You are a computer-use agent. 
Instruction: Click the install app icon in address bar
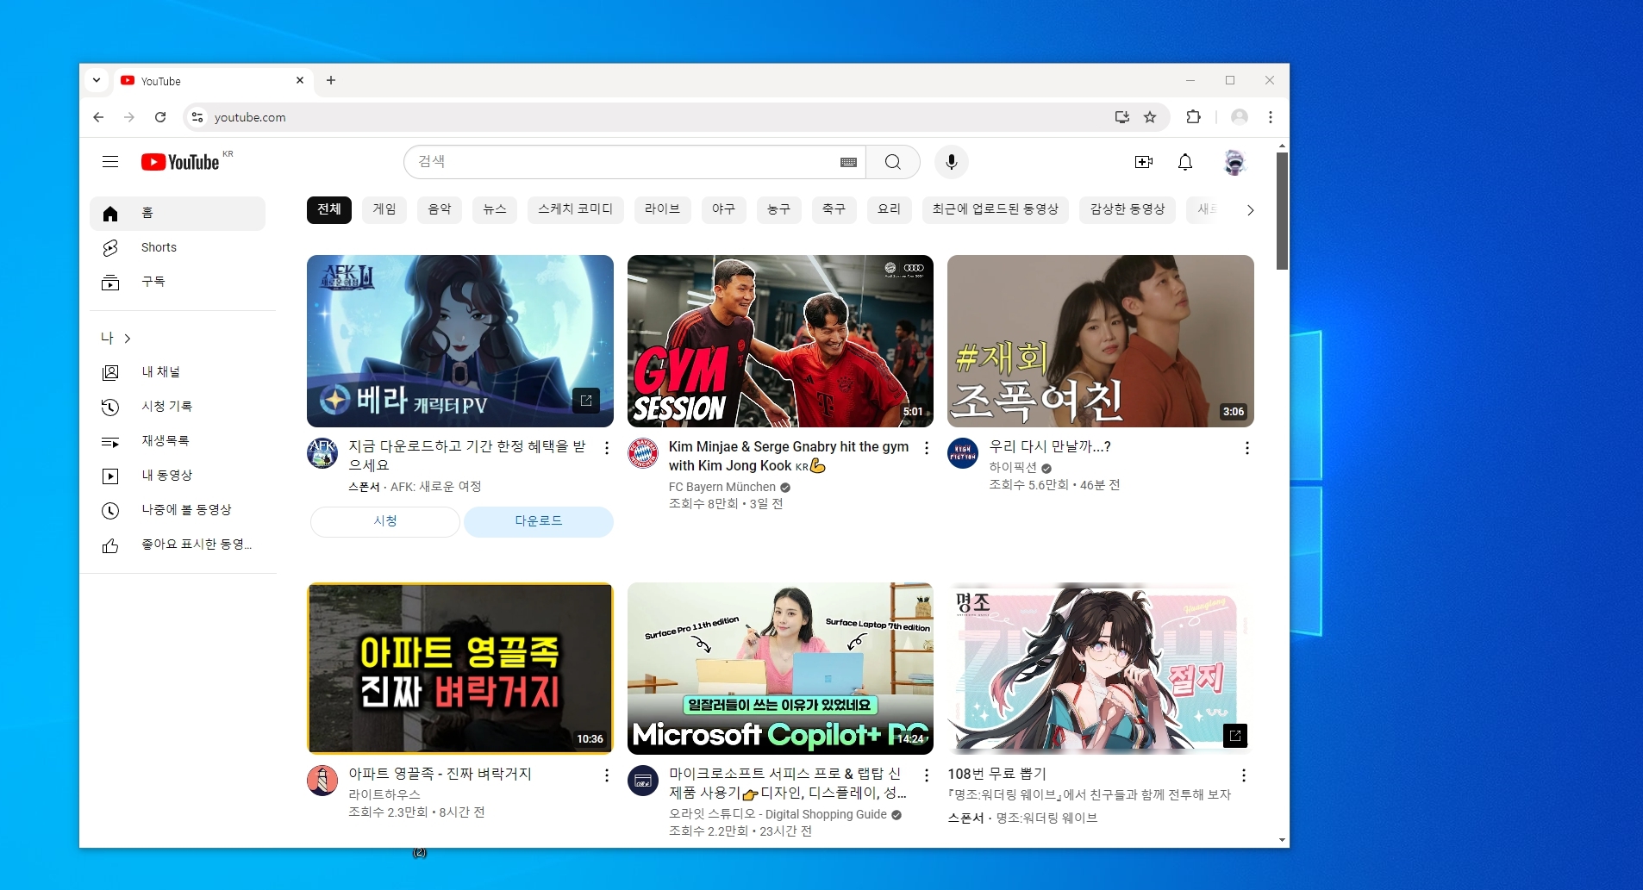[x=1122, y=117]
